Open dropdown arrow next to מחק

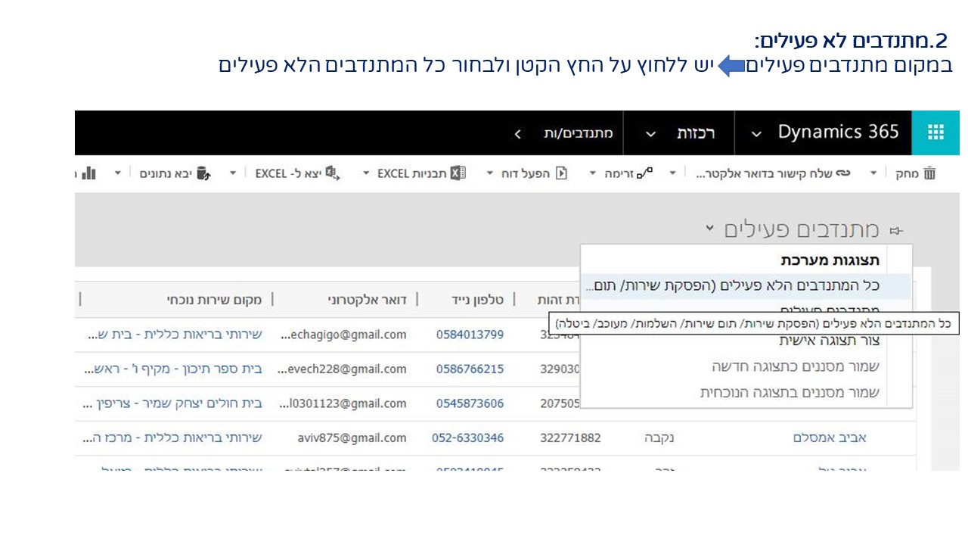click(873, 173)
